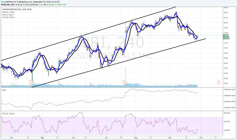Click the 'Sep' date axis label

pos(170,138)
